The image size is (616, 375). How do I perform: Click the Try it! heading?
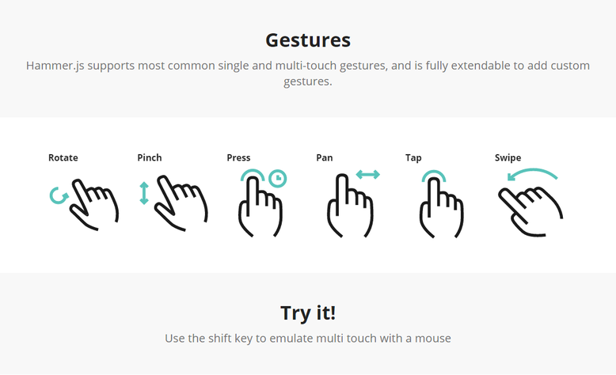tap(308, 313)
